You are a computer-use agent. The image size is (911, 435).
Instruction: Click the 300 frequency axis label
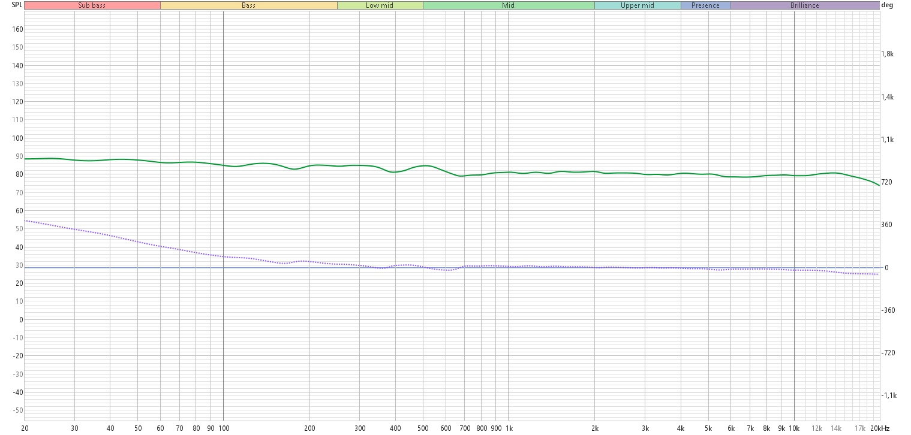(359, 428)
